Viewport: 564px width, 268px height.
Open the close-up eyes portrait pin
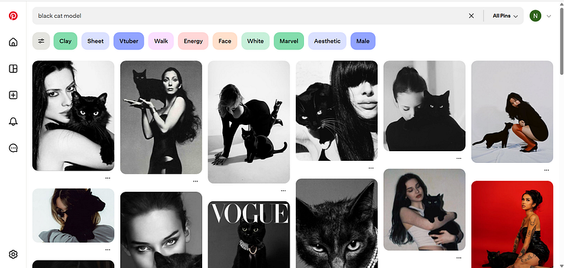tap(161, 230)
